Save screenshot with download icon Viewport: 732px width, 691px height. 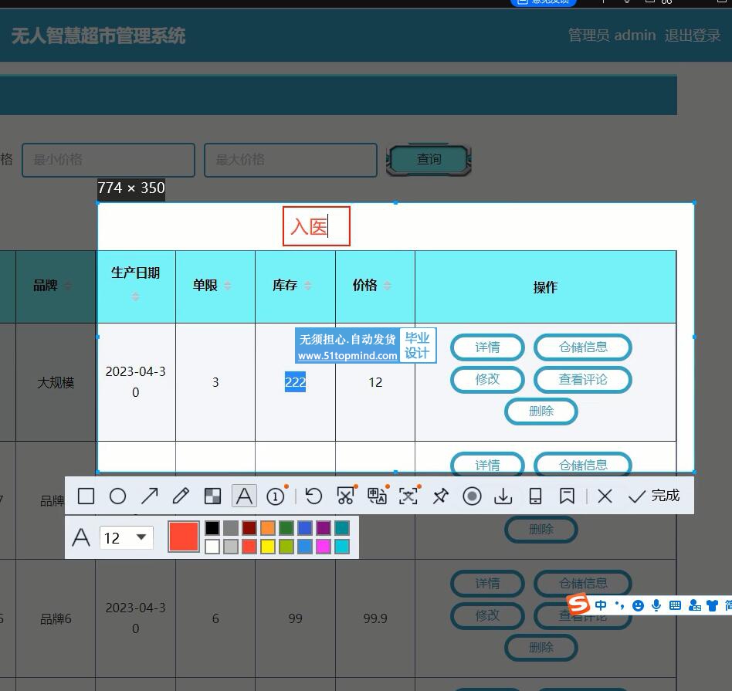pyautogui.click(x=503, y=496)
